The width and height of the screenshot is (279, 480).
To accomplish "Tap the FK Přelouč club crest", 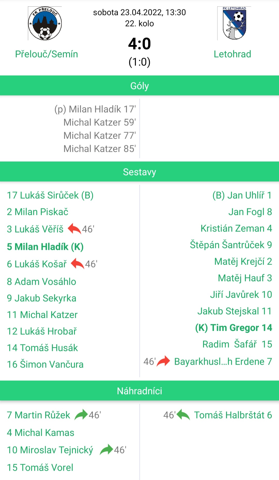I will pyautogui.click(x=45, y=23).
